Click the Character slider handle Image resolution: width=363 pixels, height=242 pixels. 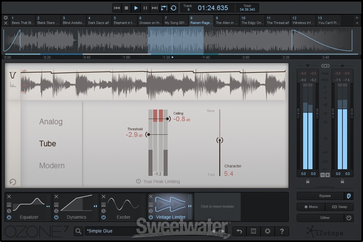pos(220,140)
